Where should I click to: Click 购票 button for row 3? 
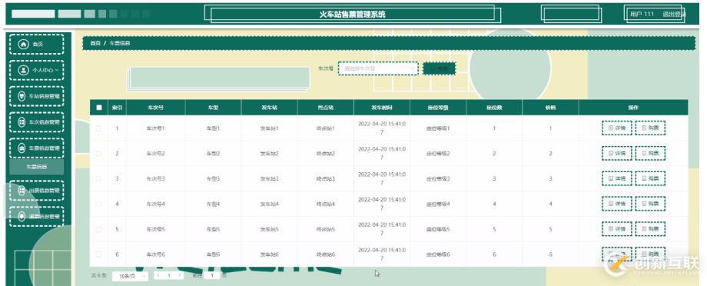(x=650, y=178)
